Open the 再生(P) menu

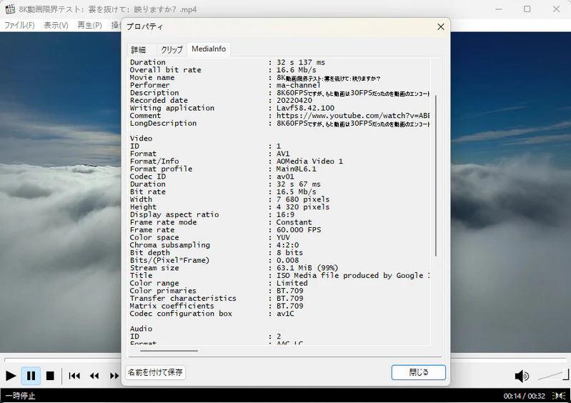click(x=89, y=25)
